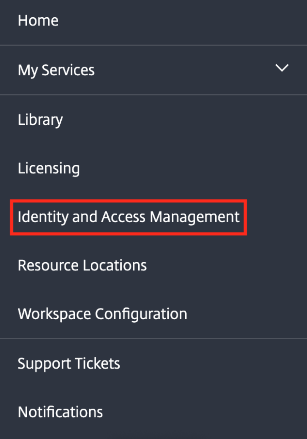The image size is (307, 439).
Task: Navigate to Resource Locations
Action: tap(82, 265)
